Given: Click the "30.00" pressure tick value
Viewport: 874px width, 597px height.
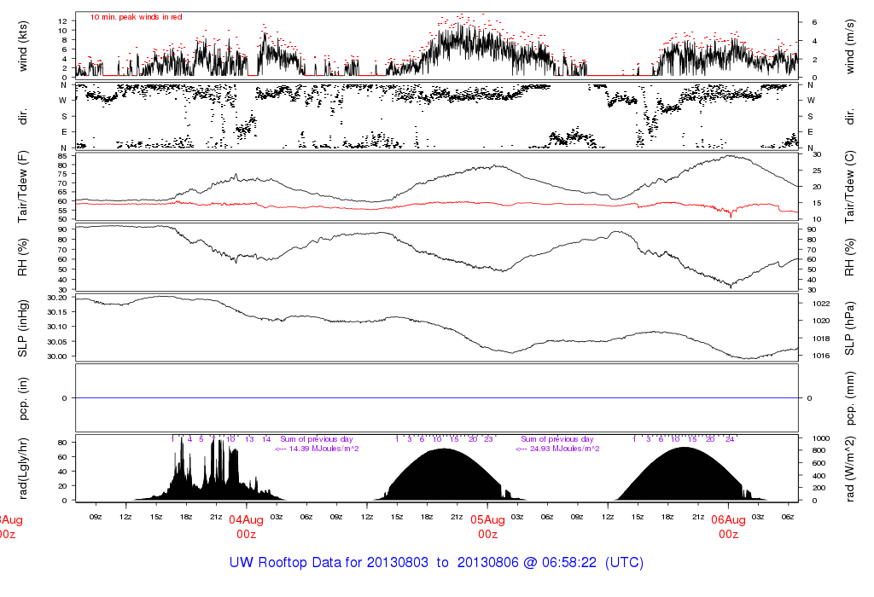Looking at the screenshot, I should point(57,356).
